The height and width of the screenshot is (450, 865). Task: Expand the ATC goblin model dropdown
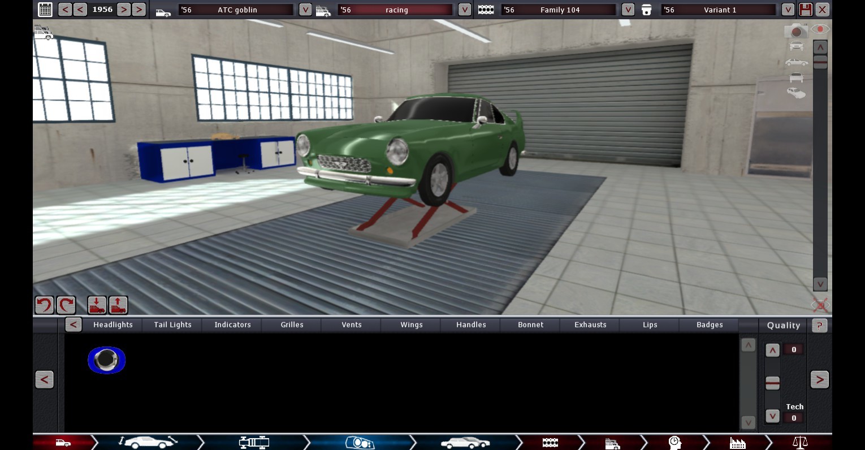(x=305, y=10)
